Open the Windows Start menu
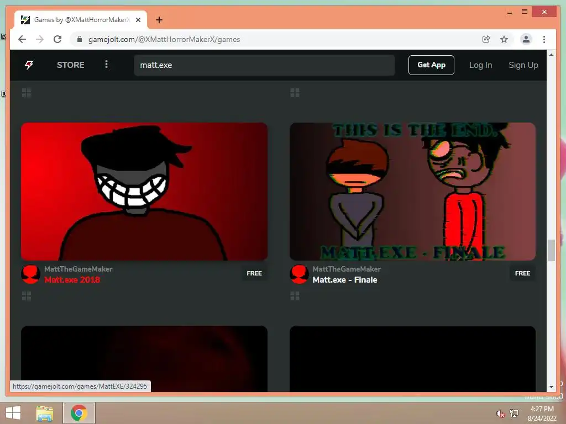The height and width of the screenshot is (424, 566). coord(13,413)
